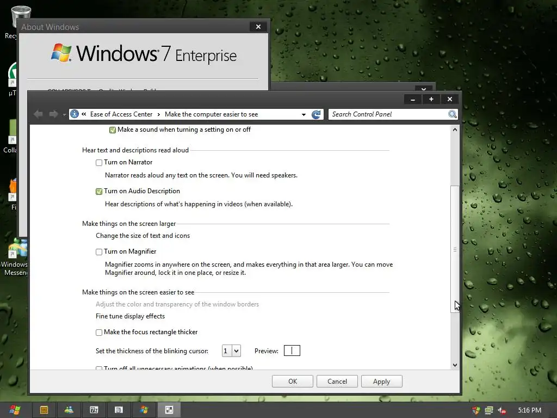Image resolution: width=557 pixels, height=418 pixels.
Task: Maximize the Ease of Access window
Action: (x=431, y=100)
